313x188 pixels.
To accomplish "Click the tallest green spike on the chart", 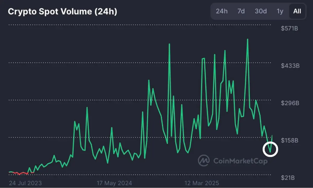I will point(247,39).
